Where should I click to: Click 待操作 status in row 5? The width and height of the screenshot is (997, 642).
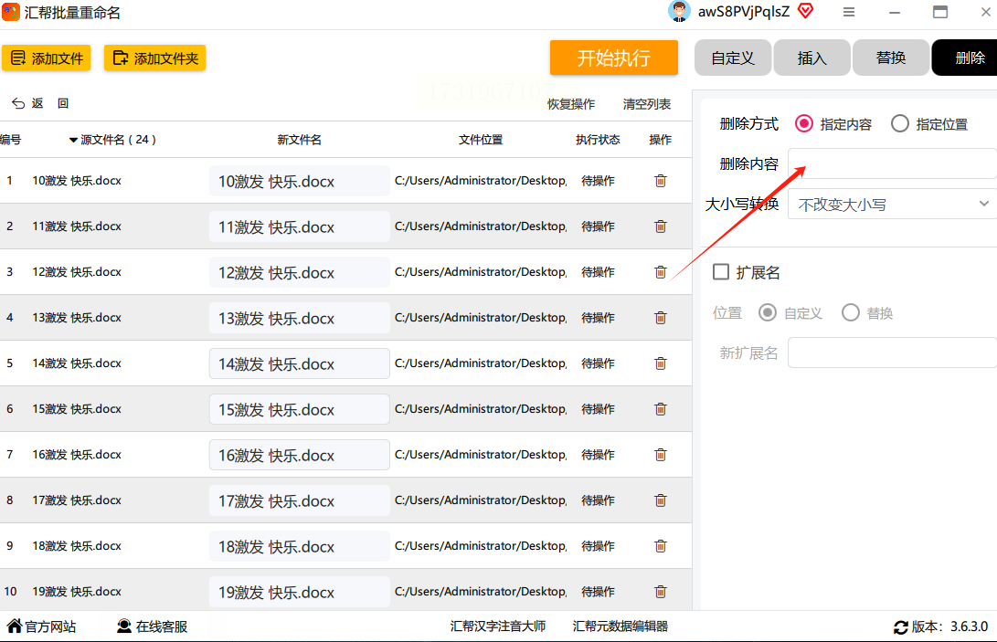(x=598, y=363)
